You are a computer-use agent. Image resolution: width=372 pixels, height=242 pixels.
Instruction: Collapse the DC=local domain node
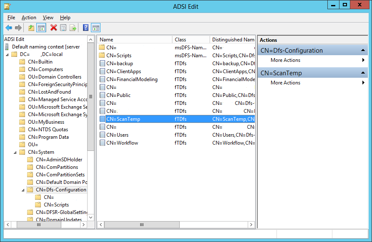(8, 55)
